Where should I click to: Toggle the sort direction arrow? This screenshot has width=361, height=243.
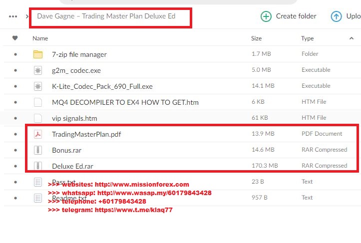(x=352, y=38)
